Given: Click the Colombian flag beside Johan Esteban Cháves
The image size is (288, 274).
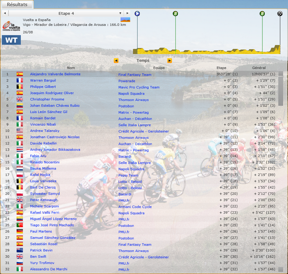Looking at the screenshot, I should tap(20, 105).
